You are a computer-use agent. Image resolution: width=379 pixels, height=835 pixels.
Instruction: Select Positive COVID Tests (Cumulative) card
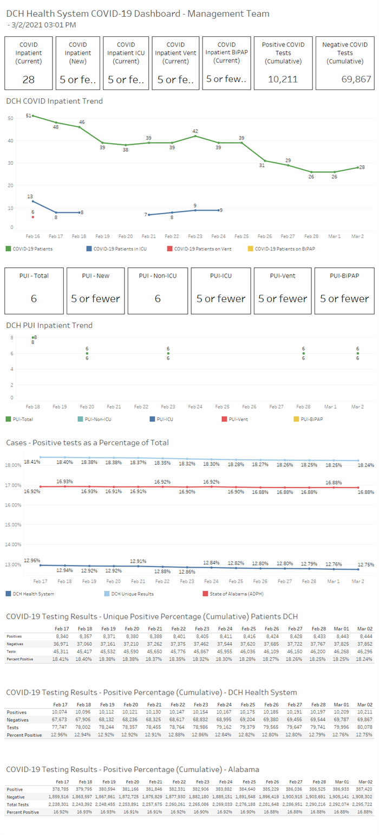point(283,63)
